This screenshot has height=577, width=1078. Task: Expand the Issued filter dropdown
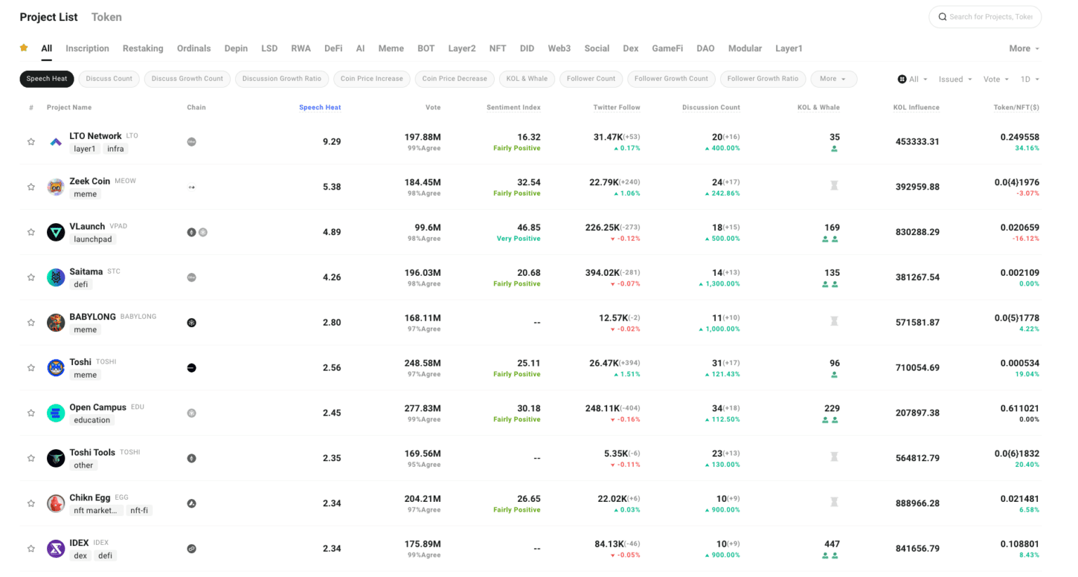click(955, 79)
